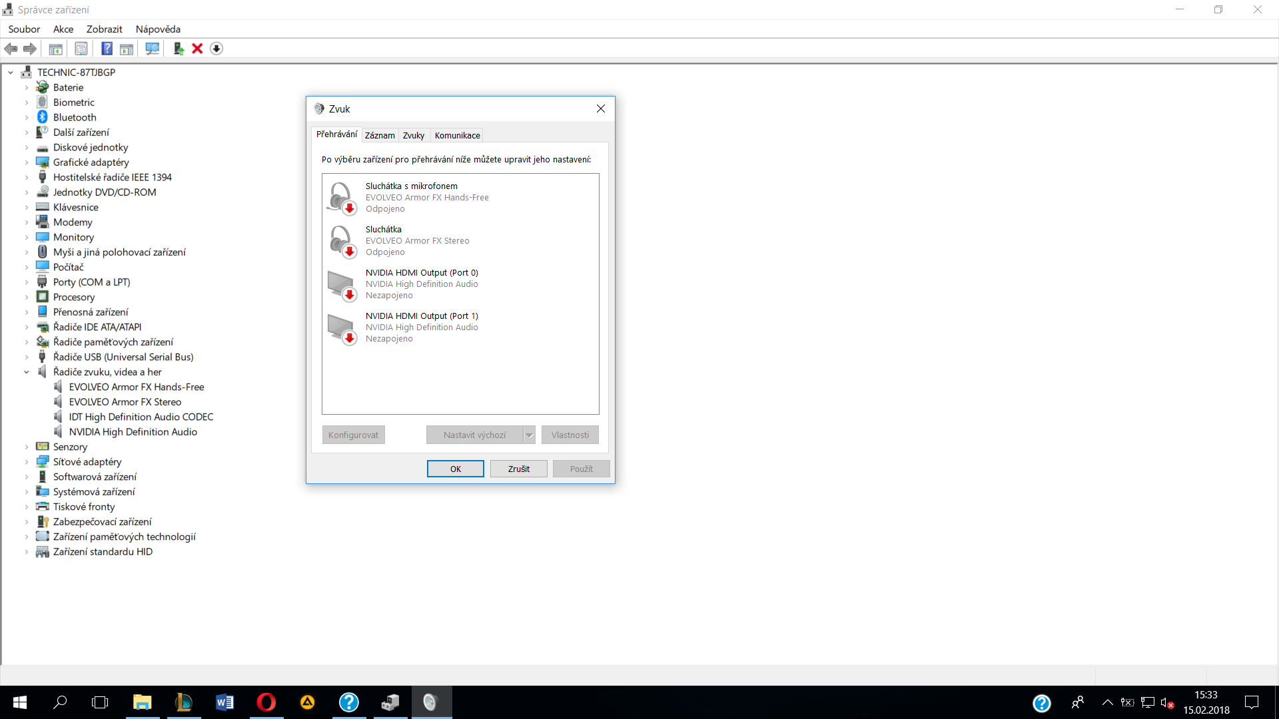Click the Bluetooth tree item icon
This screenshot has width=1279, height=719.
click(x=43, y=117)
